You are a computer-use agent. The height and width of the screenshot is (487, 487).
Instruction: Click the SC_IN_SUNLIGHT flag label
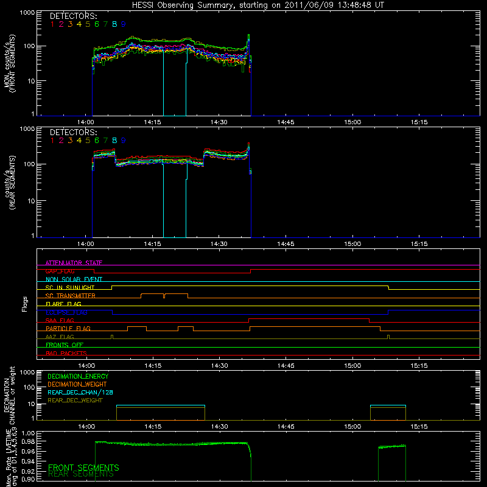[70, 287]
